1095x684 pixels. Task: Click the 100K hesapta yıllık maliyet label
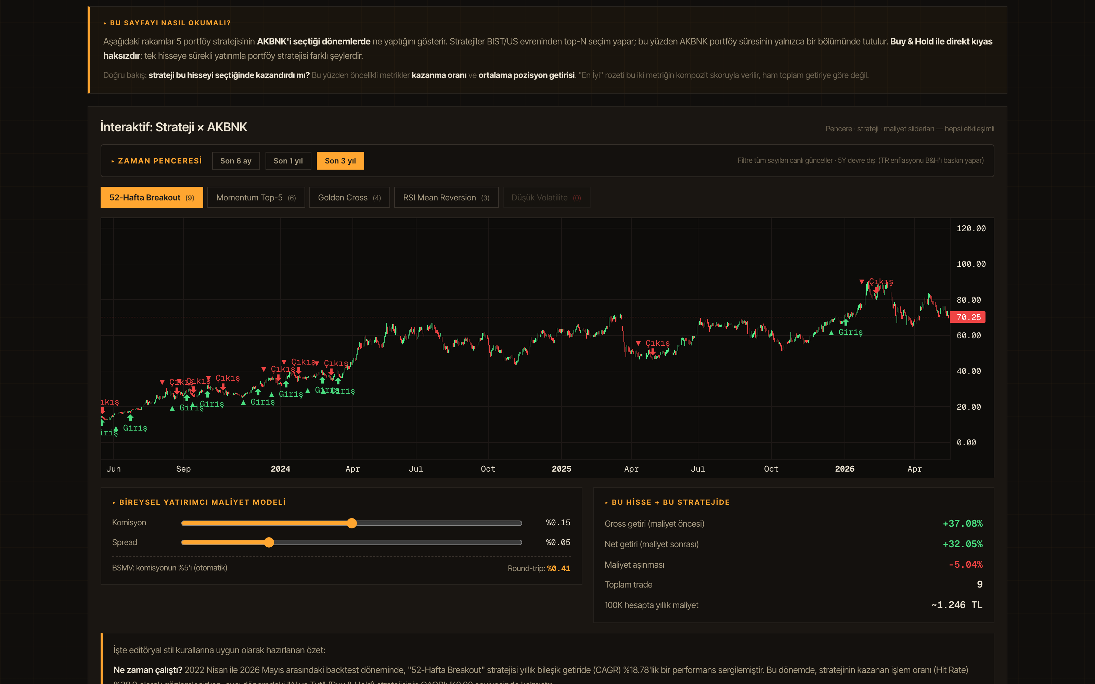(x=652, y=605)
